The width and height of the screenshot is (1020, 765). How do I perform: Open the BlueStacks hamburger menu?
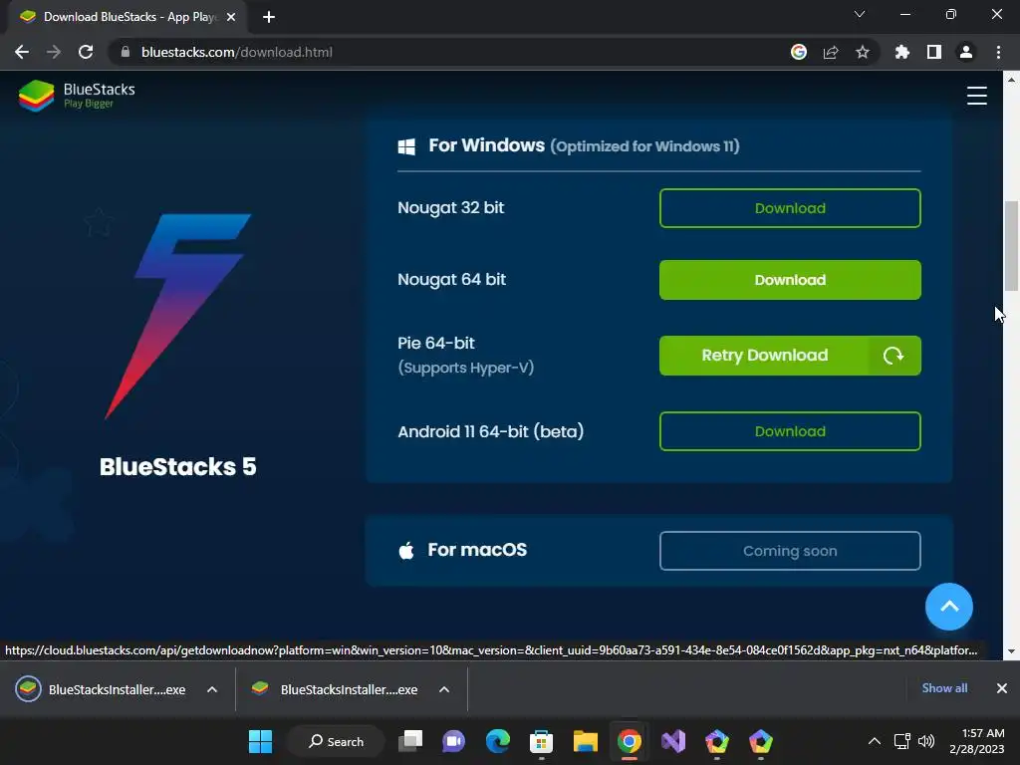[x=976, y=96]
